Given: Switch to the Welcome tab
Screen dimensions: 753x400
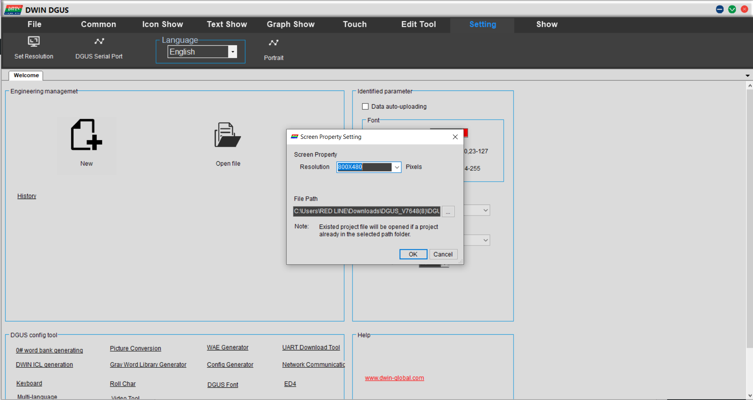Looking at the screenshot, I should (x=26, y=76).
